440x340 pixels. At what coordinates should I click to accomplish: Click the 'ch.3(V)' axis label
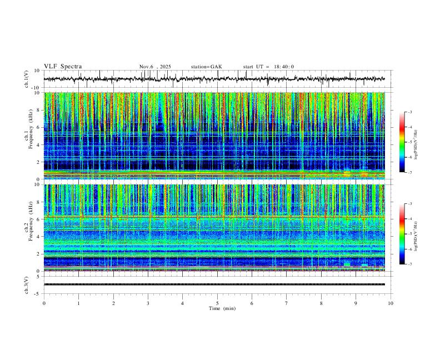(27, 285)
